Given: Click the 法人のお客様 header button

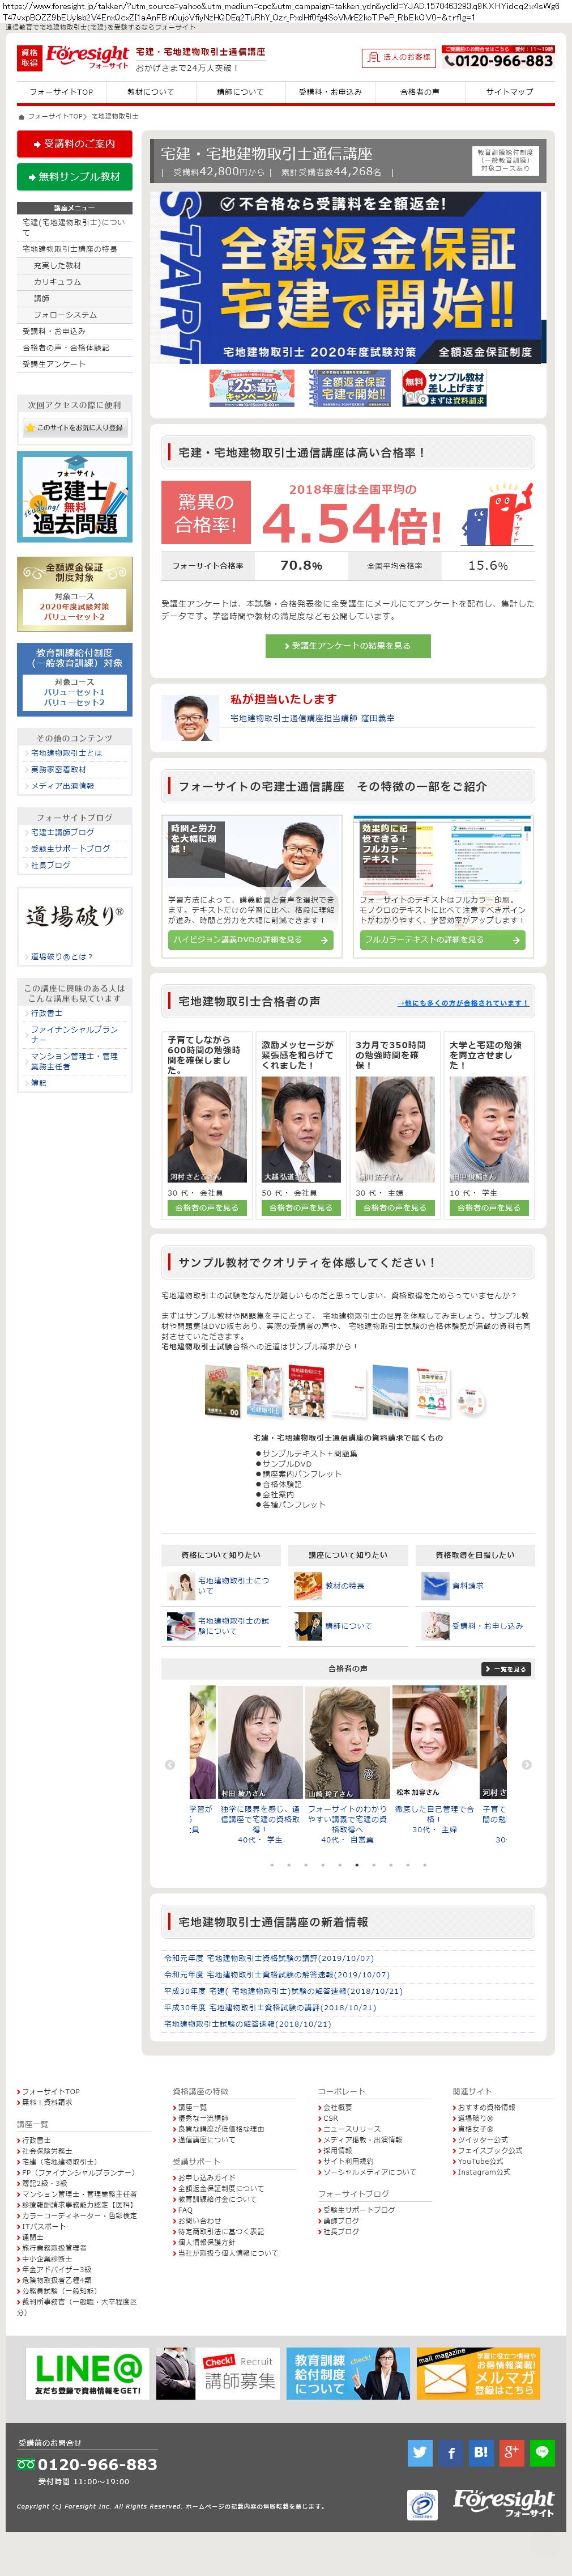Looking at the screenshot, I should [399, 58].
